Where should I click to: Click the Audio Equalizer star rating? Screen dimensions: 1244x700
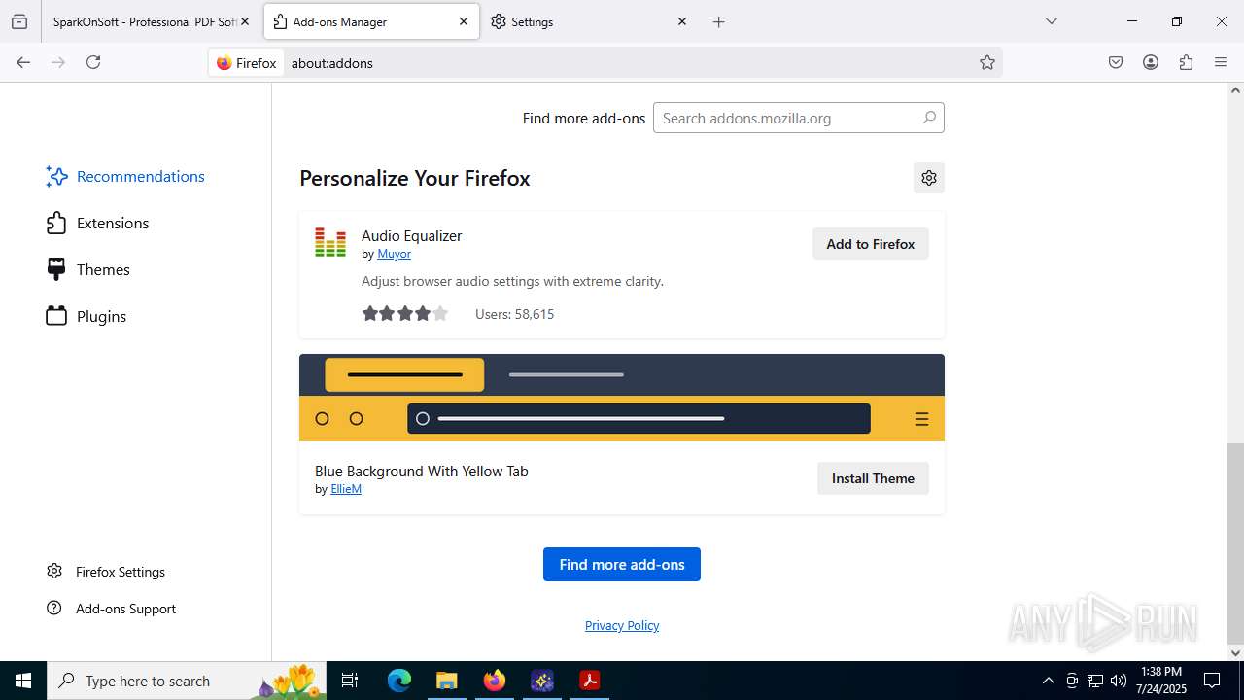click(405, 314)
